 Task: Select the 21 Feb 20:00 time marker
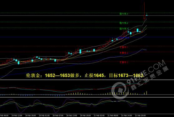point(140,115)
